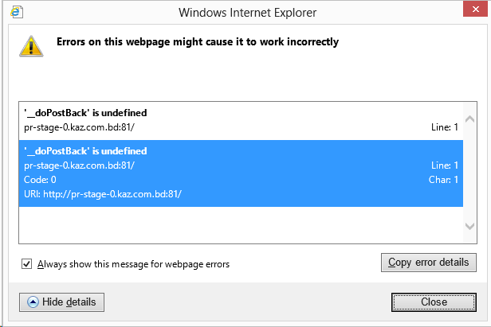Select the highlighted '__doPostBack' is undefined error title

point(86,151)
